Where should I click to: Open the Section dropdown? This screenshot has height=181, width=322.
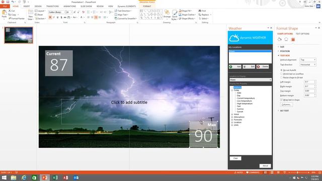pyautogui.click(x=40, y=19)
